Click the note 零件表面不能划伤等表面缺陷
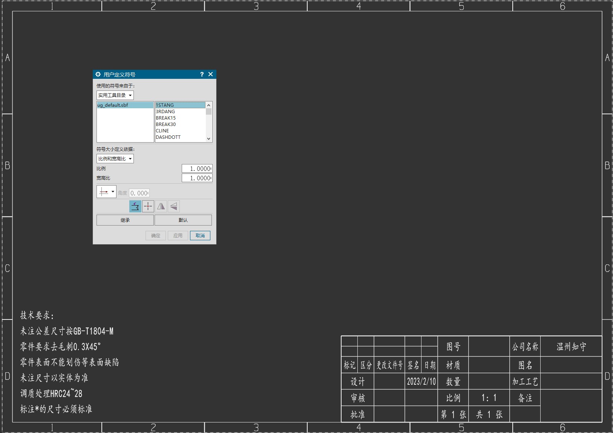 tap(70, 362)
